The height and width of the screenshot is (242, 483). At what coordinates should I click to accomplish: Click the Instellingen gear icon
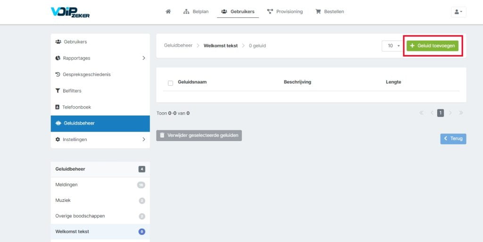(x=58, y=140)
